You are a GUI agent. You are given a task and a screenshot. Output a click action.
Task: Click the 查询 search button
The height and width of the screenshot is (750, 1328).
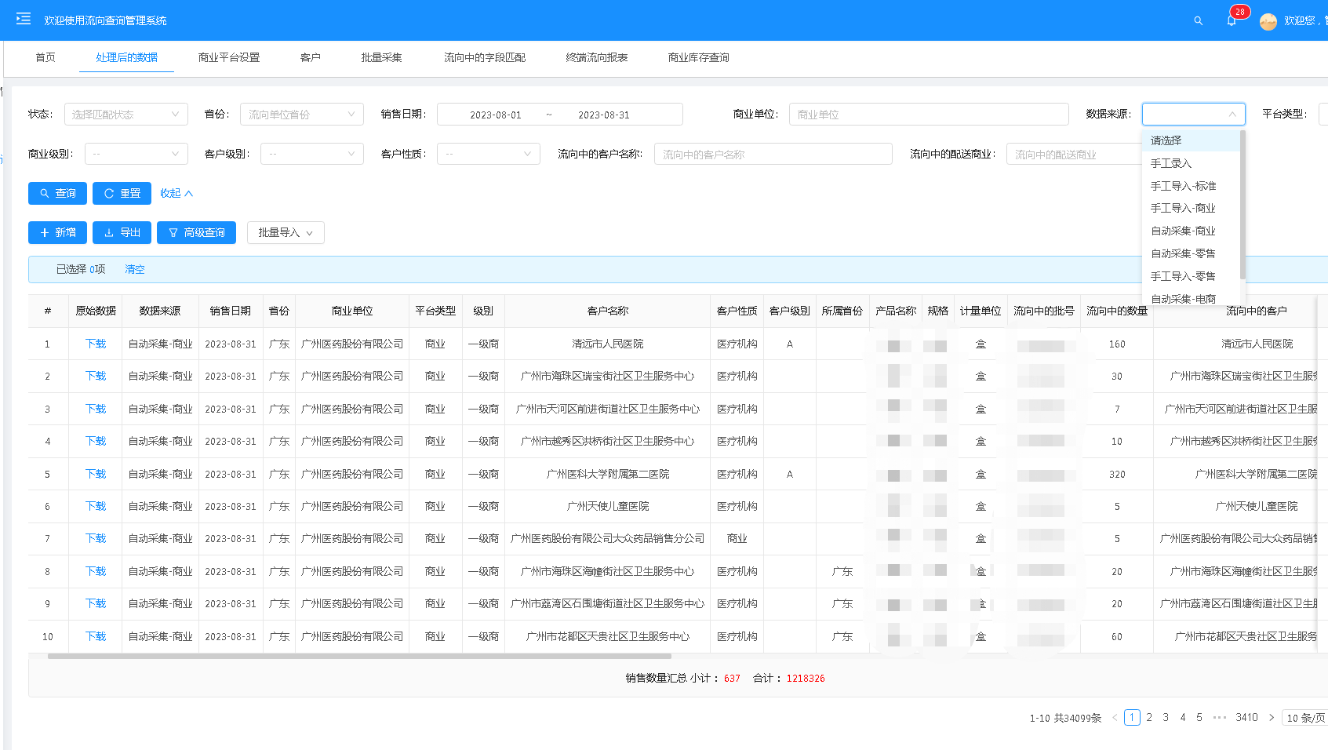pos(57,193)
